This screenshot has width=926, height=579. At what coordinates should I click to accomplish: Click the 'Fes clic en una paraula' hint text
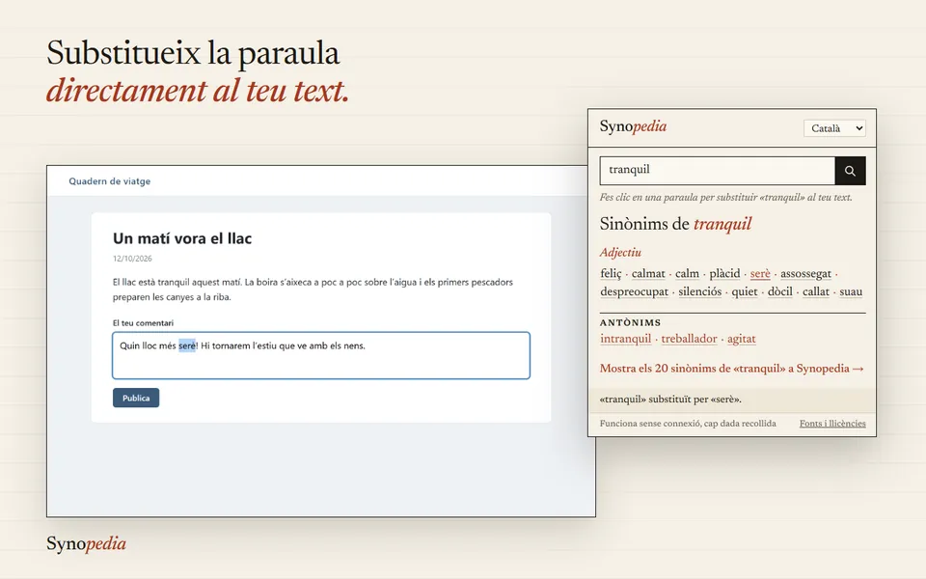click(x=725, y=197)
